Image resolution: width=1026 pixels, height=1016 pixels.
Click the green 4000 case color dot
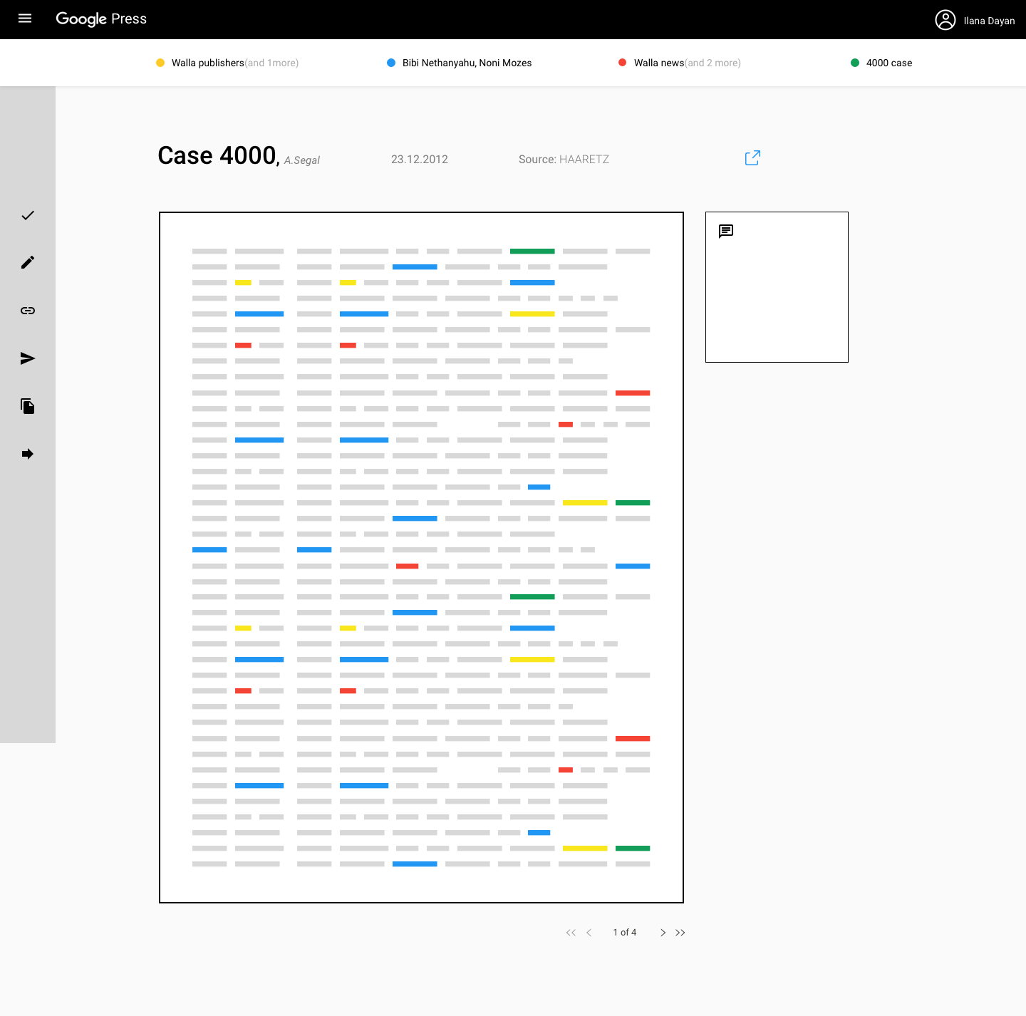click(855, 63)
